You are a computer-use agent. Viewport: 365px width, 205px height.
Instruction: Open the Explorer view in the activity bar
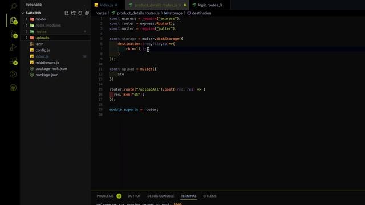[x=13, y=20]
